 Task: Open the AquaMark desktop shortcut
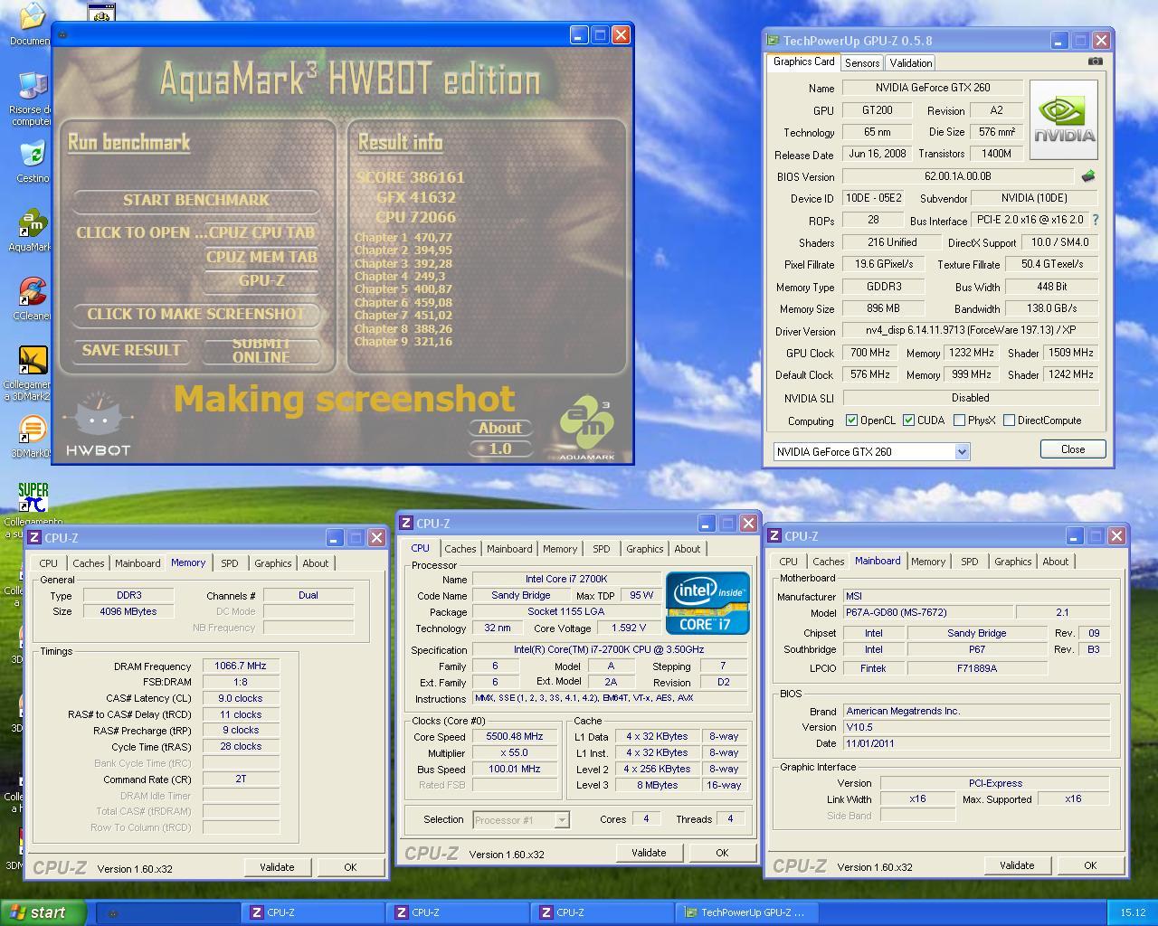tap(32, 231)
